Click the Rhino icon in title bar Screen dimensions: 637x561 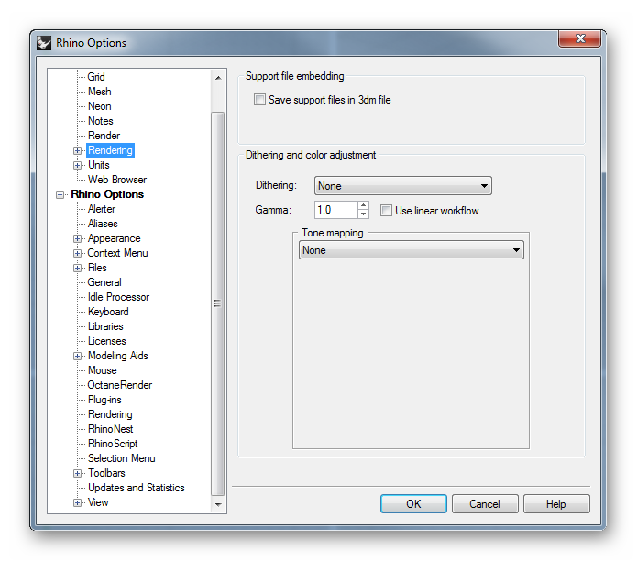point(44,43)
